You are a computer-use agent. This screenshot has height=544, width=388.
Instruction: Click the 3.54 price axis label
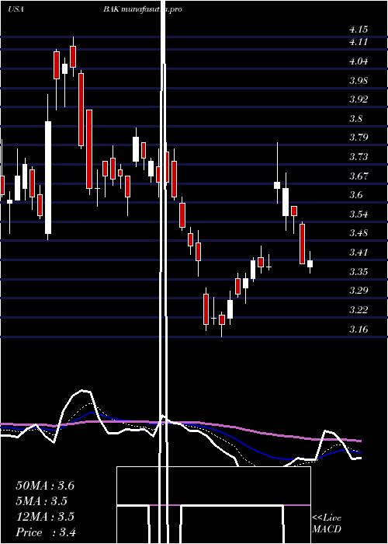click(x=359, y=214)
